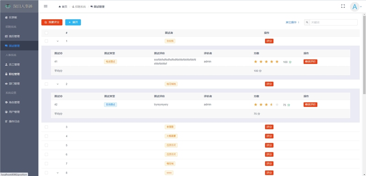This screenshot has width=366, height=176.
Task: Tick the checkbox for row 7
Action: (46, 164)
